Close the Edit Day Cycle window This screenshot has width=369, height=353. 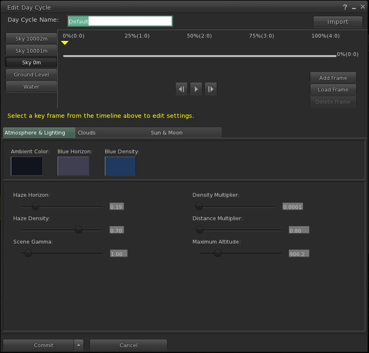coord(363,7)
